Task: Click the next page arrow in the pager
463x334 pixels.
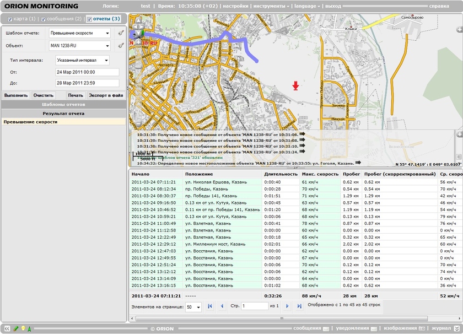Action: [x=287, y=306]
